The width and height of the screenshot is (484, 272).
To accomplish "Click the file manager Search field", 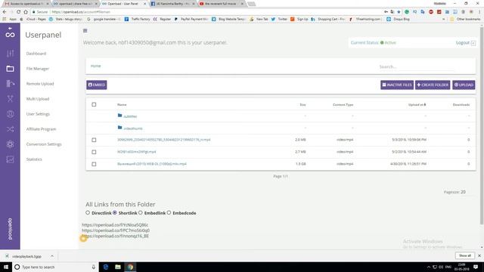I will pyautogui.click(x=417, y=66).
